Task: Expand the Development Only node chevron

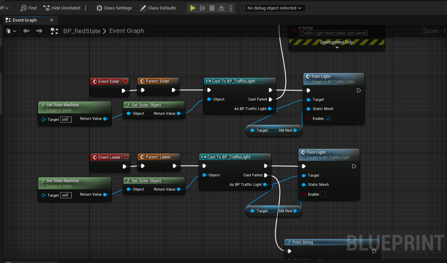Action: [337, 47]
